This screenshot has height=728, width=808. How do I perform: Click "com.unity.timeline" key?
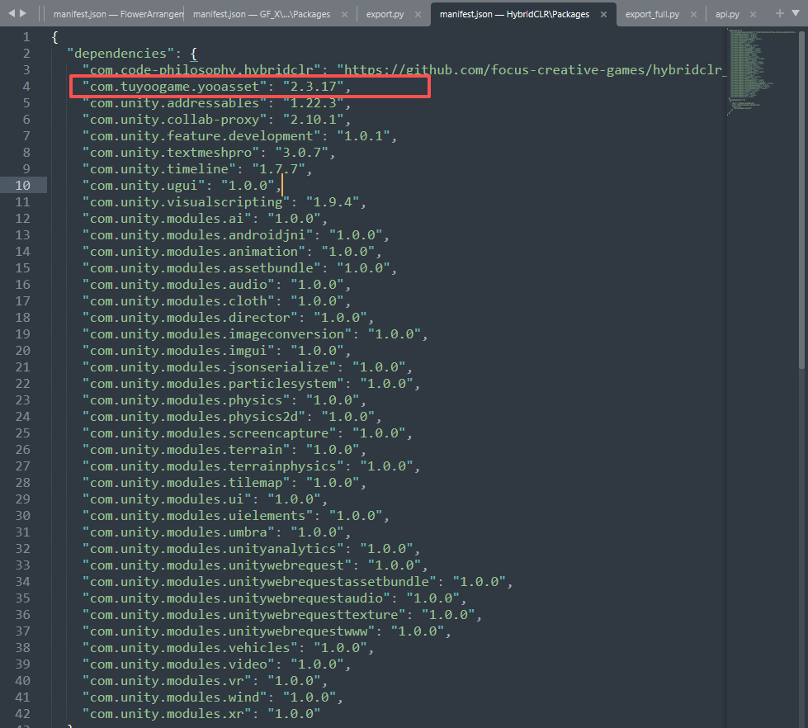point(159,169)
